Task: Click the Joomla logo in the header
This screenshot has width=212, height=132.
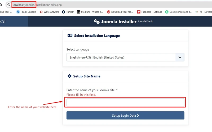Action: pyautogui.click(x=3, y=21)
